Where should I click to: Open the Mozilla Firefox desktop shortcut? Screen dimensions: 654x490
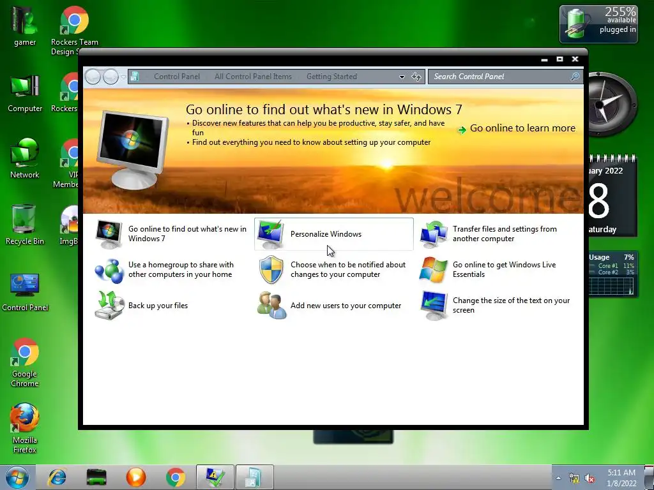pos(25,428)
